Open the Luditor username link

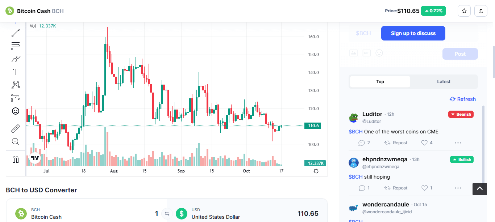click(372, 114)
